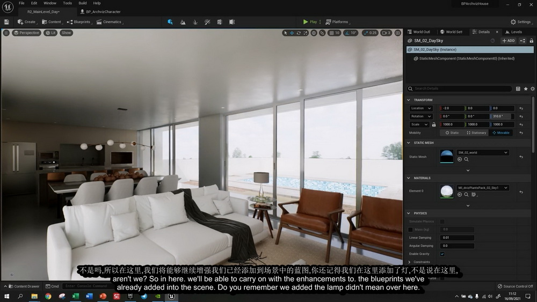Maximize or restore the viewport layout

[397, 33]
